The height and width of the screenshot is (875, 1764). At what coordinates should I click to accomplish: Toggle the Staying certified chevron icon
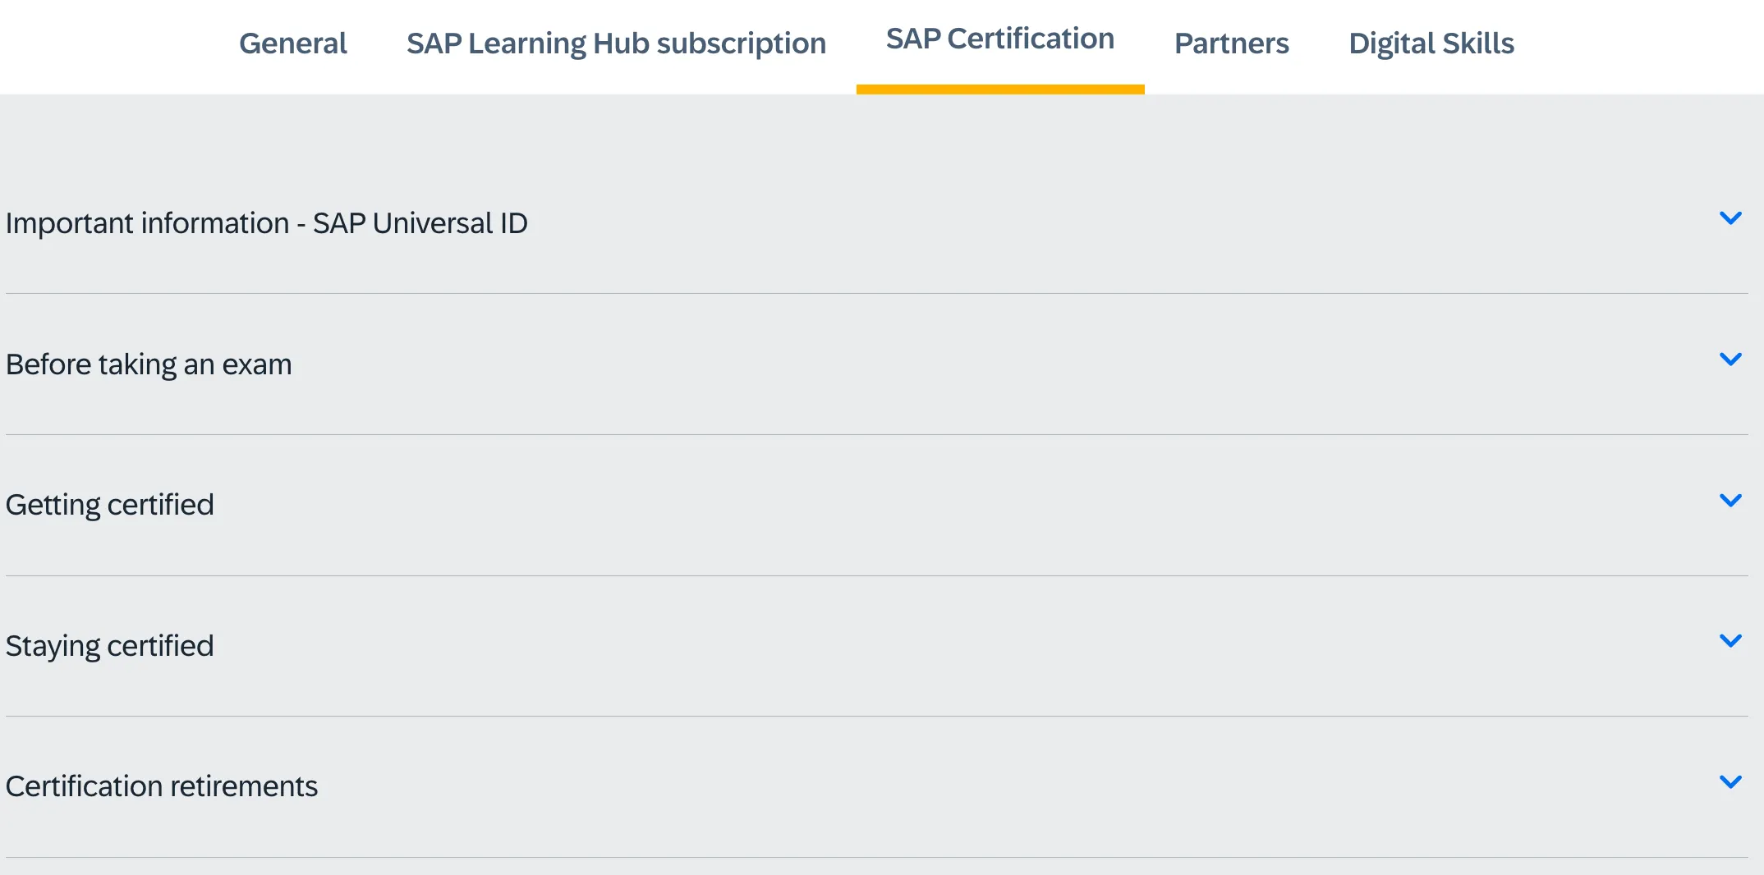1730,641
